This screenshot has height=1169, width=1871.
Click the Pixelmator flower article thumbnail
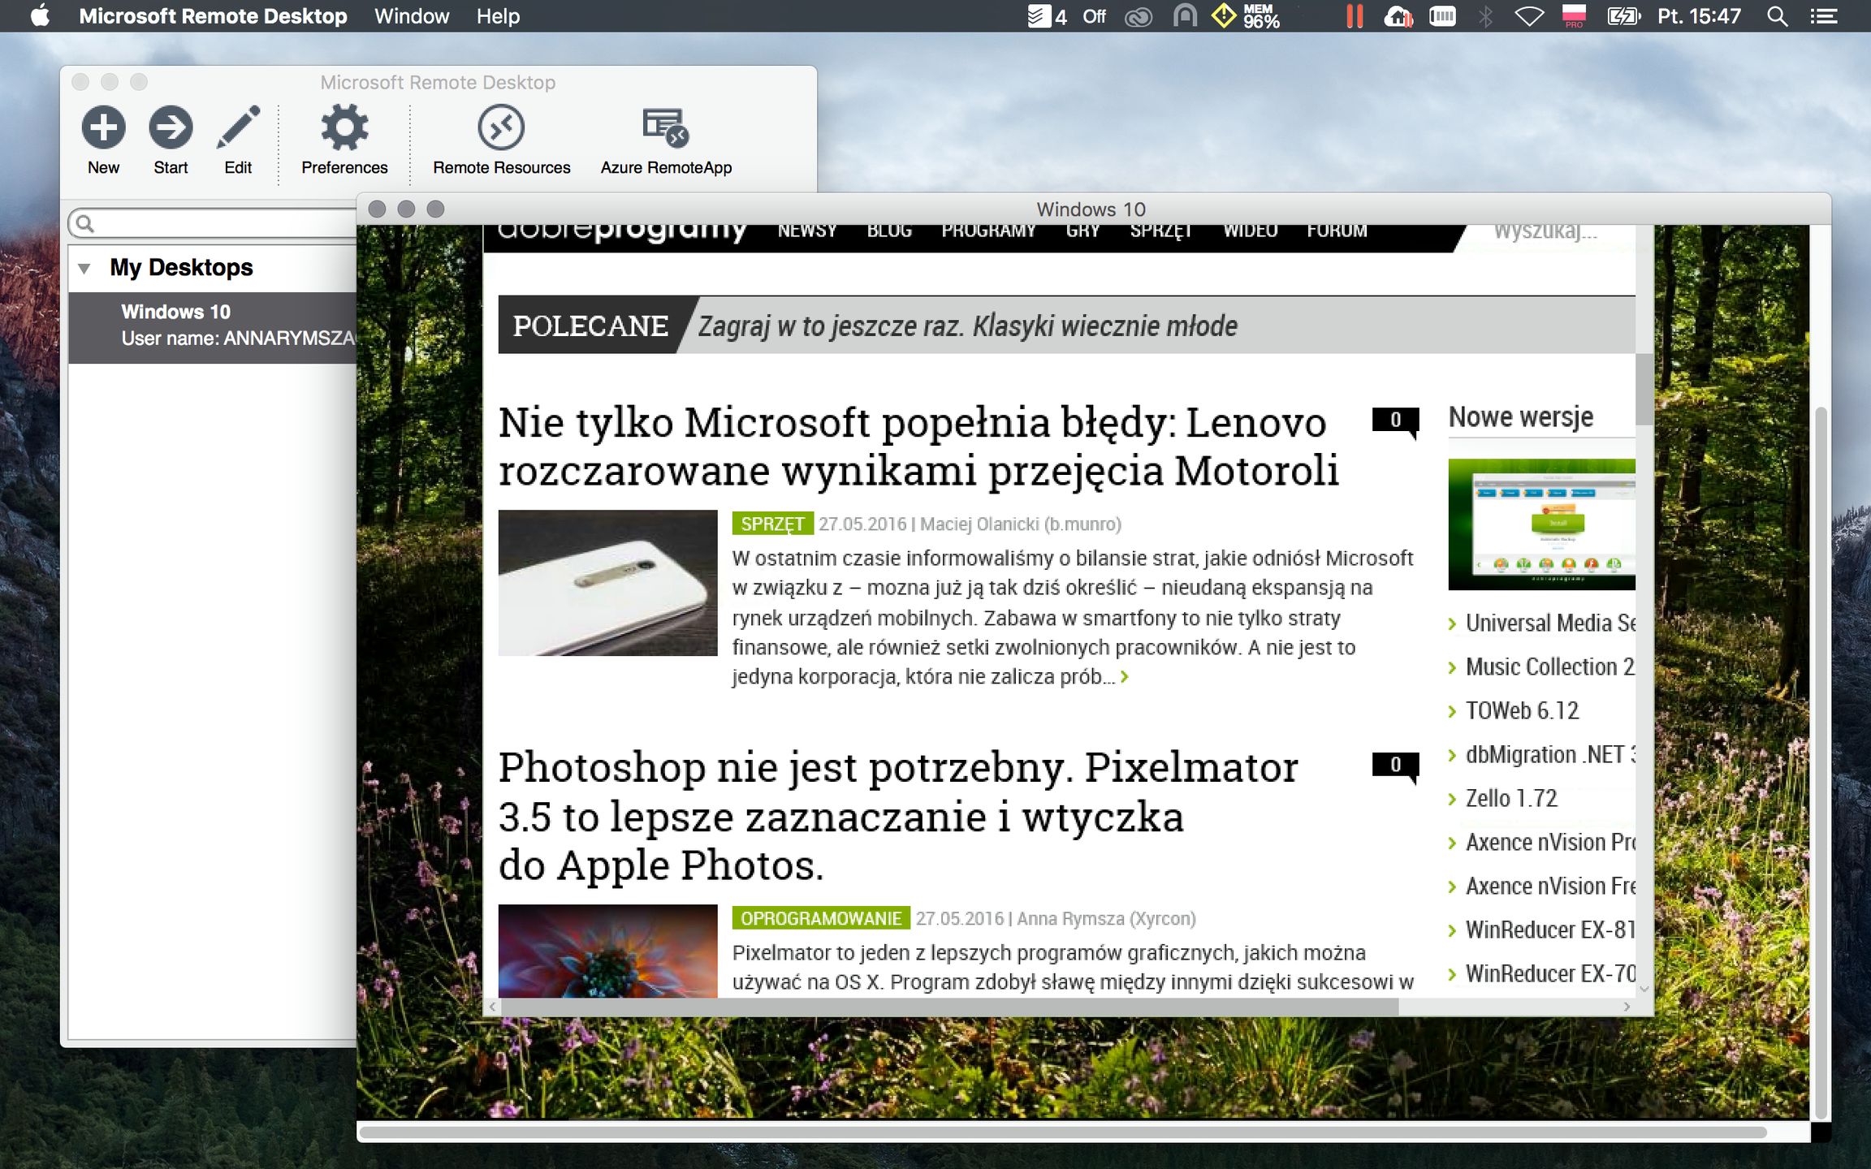click(x=607, y=951)
